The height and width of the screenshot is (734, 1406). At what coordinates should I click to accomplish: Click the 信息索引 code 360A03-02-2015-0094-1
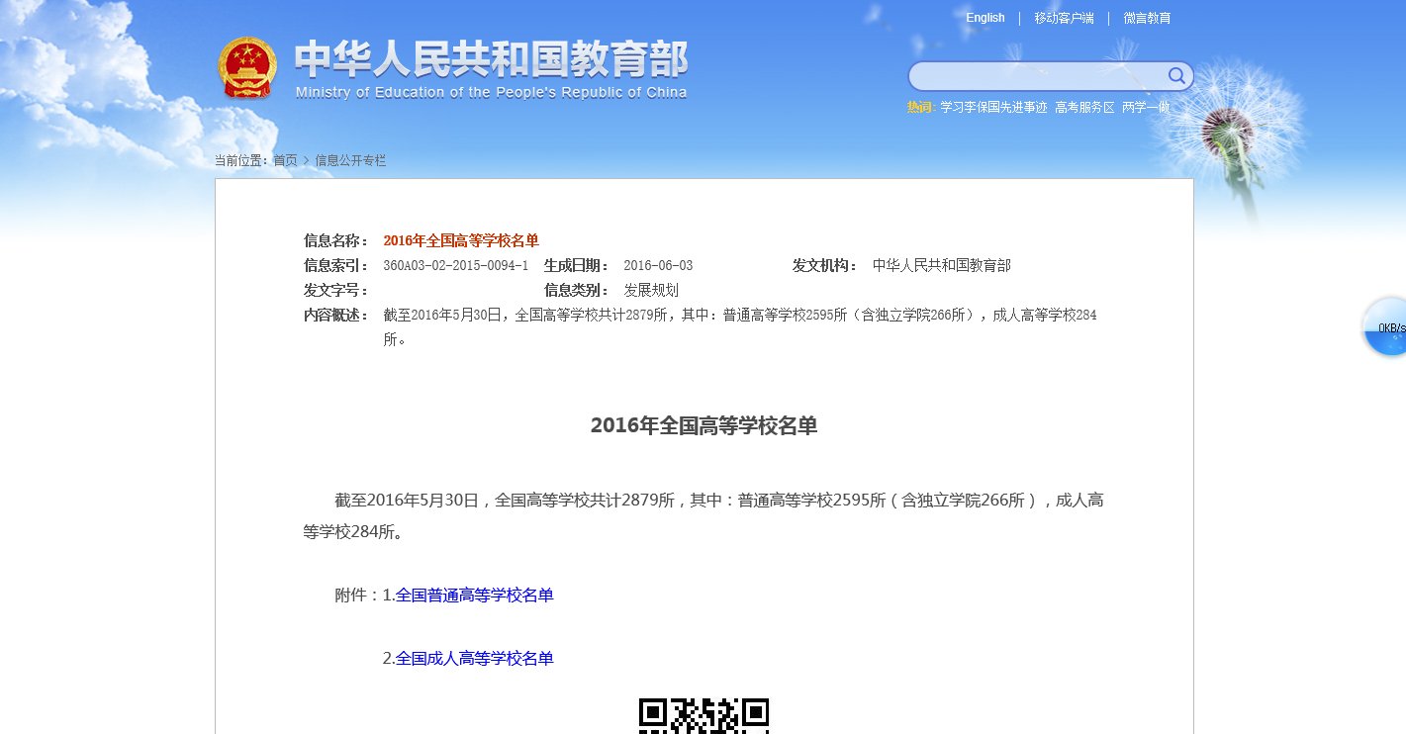coord(456,265)
